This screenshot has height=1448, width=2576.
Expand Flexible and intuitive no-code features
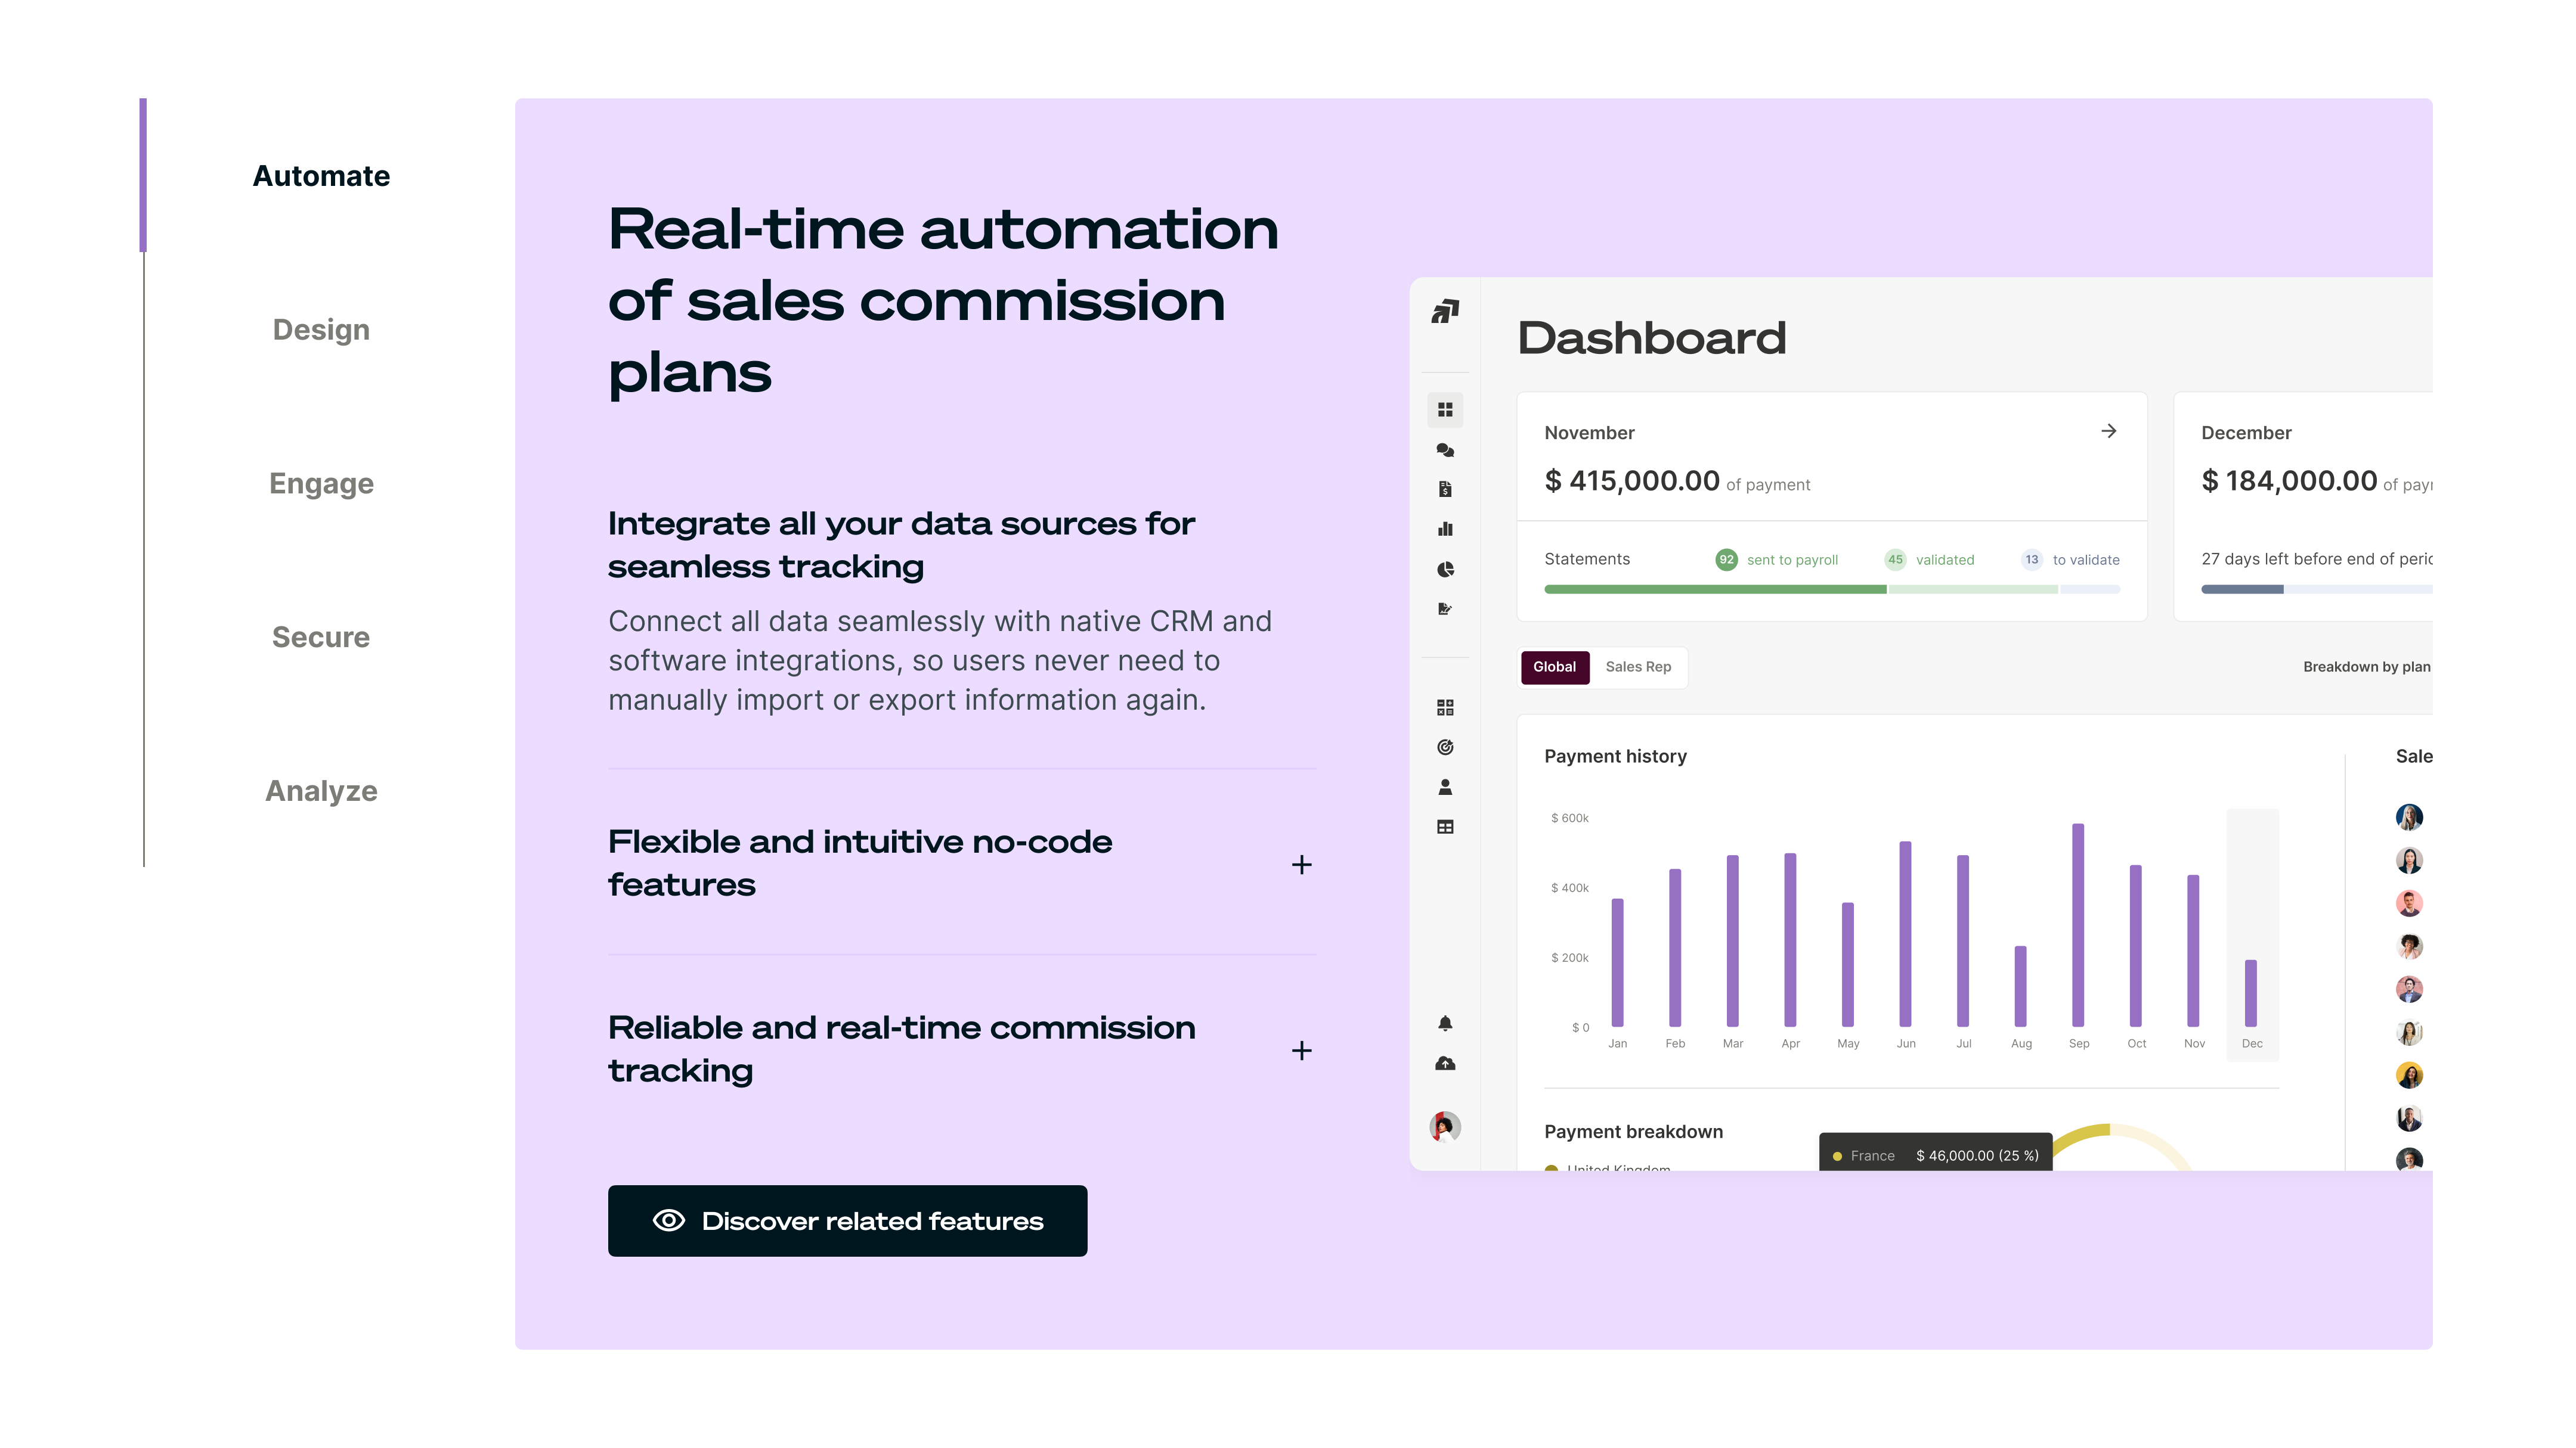coord(1301,865)
